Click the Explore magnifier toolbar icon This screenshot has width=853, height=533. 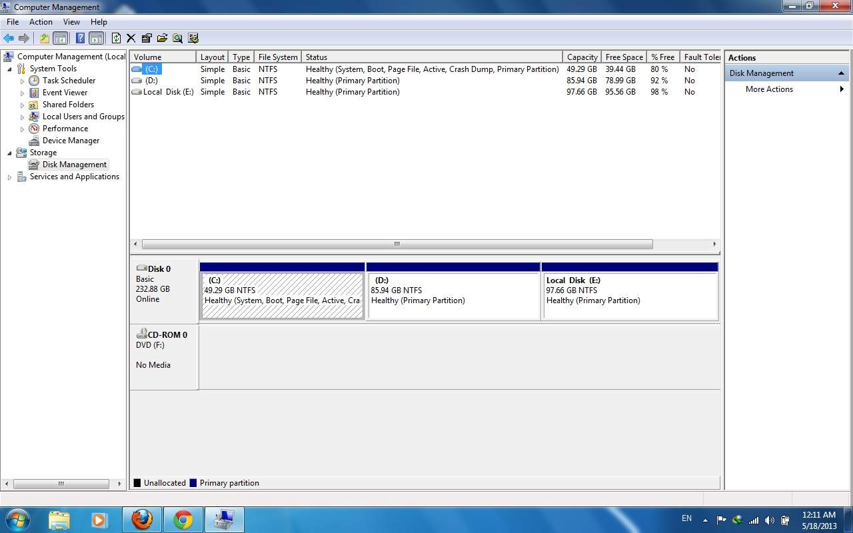tap(177, 39)
